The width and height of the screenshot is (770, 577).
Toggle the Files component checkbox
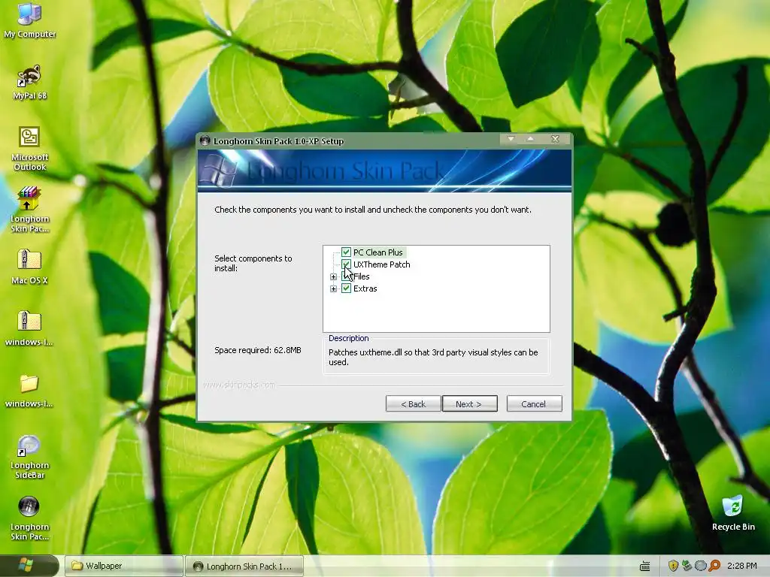pyautogui.click(x=346, y=276)
